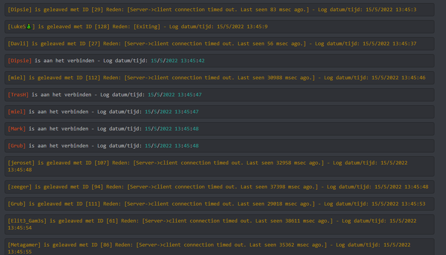Click "Last seen 56 msec ago" in Davli entry
446x255 pixels.
(271, 44)
